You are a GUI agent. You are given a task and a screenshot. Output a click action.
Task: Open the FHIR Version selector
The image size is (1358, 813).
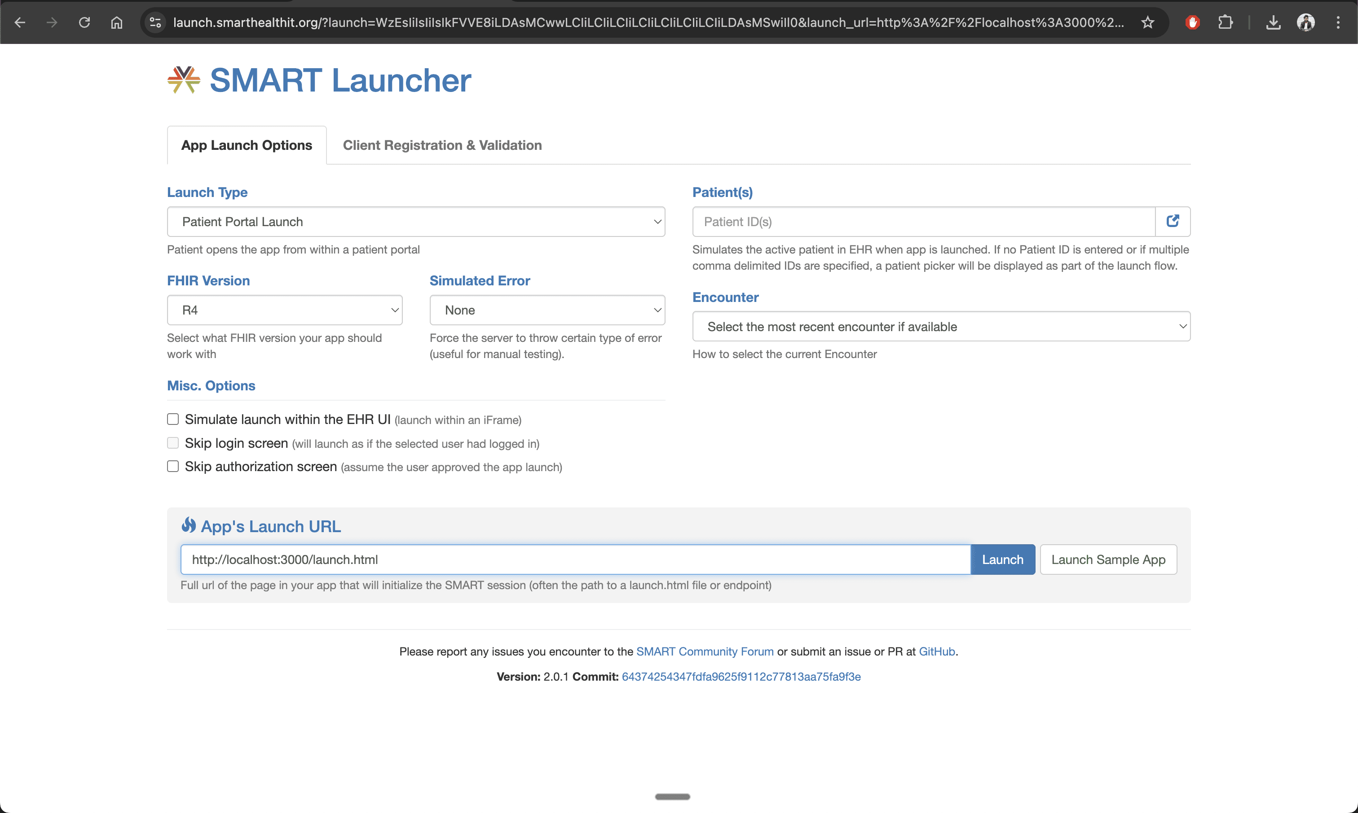coord(285,310)
